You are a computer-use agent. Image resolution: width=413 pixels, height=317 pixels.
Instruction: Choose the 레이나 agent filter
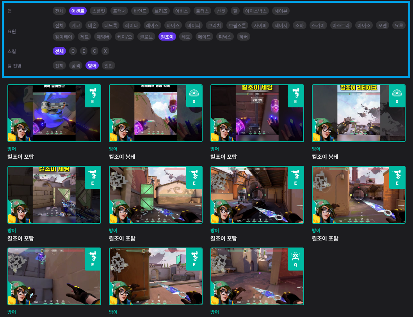click(132, 25)
